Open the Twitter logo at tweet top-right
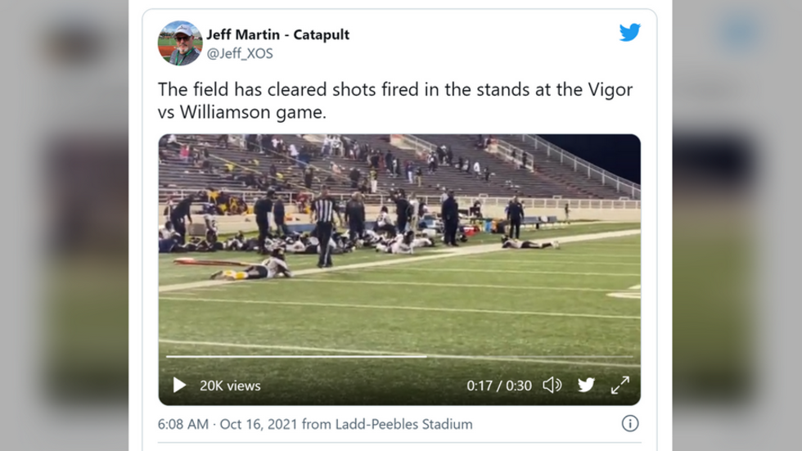The width and height of the screenshot is (802, 451). [629, 33]
